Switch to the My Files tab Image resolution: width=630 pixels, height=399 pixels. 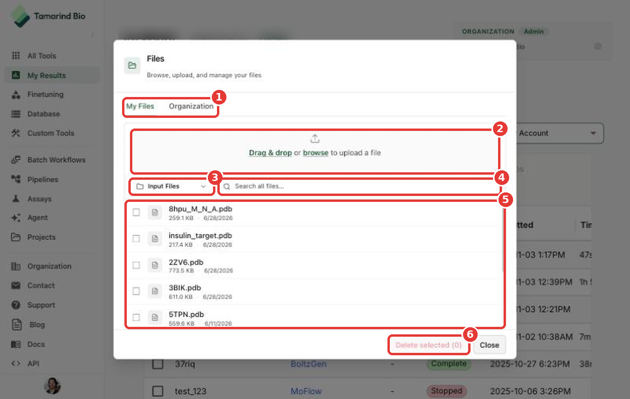click(140, 106)
